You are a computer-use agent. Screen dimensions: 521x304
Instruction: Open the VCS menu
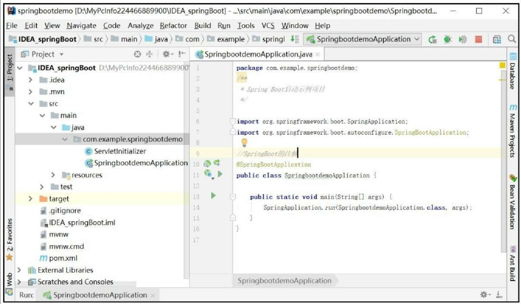pos(268,26)
